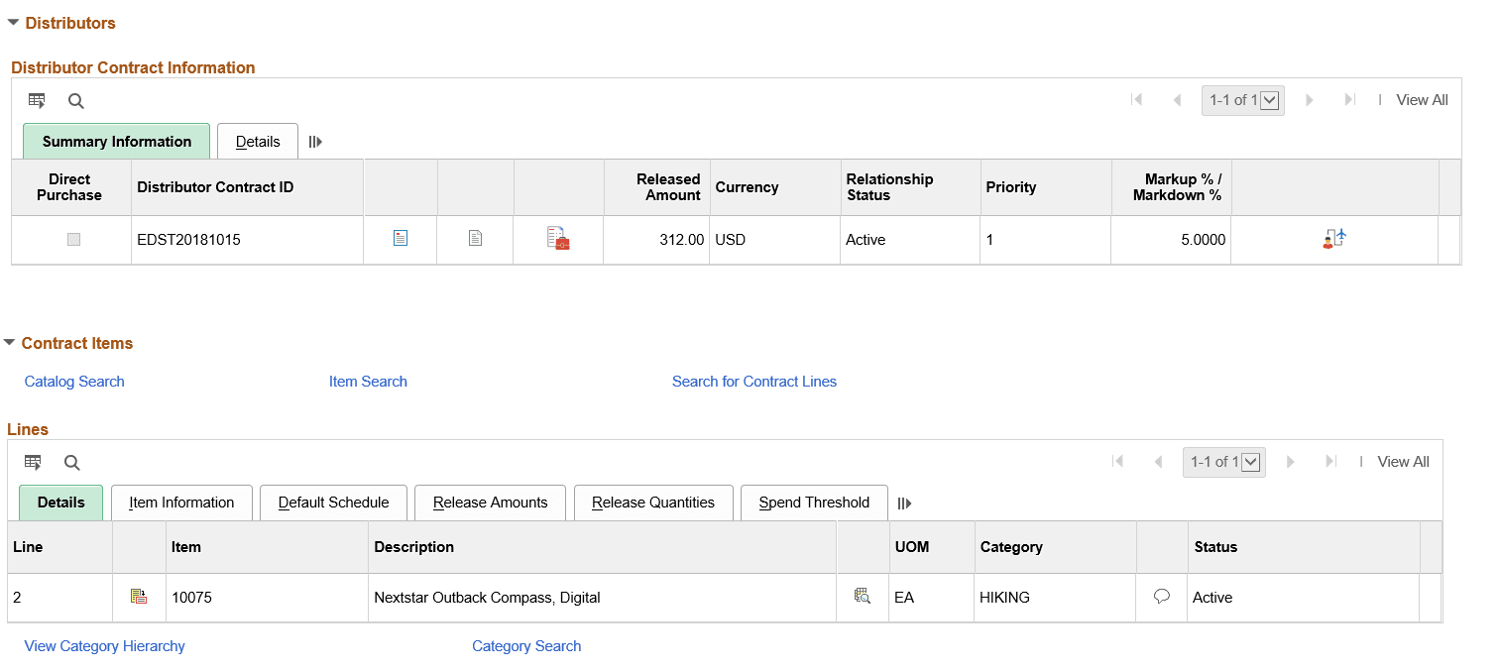Open the line details icon beside Line 2

coord(140,597)
